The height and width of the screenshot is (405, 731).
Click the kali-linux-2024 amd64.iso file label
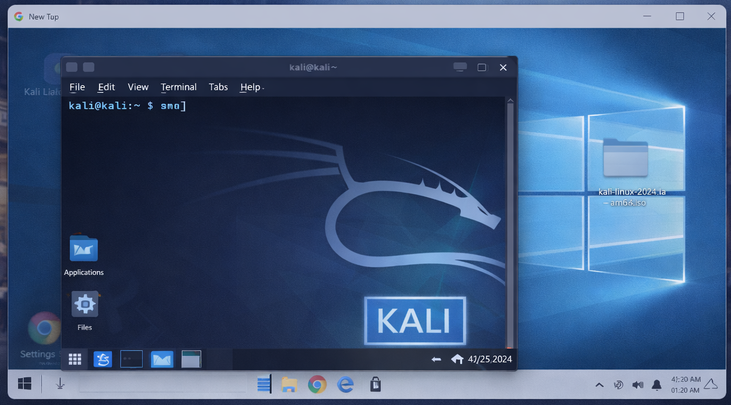632,197
